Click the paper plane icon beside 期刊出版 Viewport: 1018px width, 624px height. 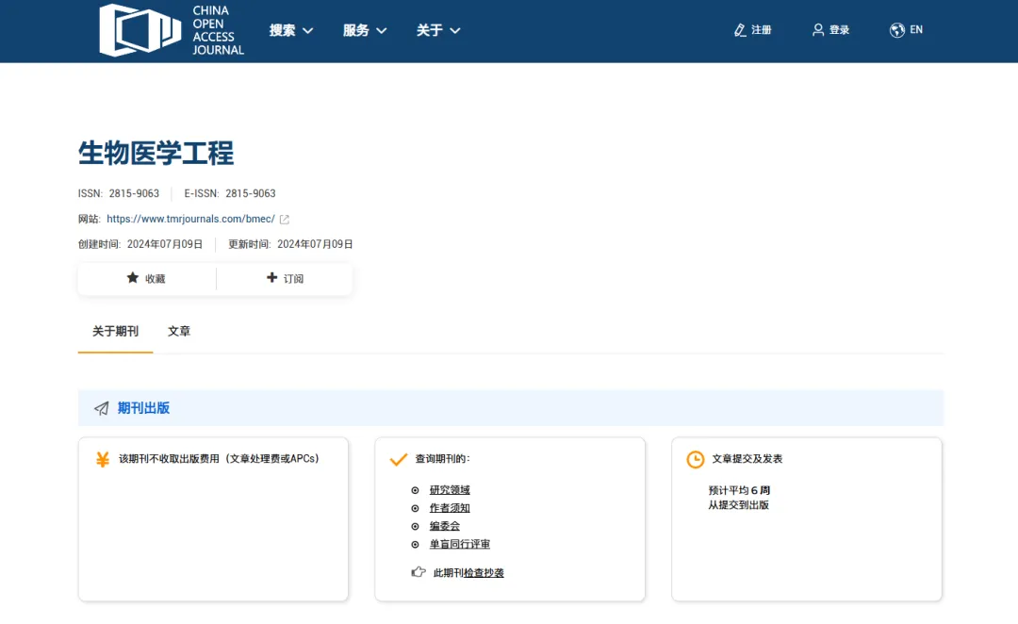click(101, 408)
